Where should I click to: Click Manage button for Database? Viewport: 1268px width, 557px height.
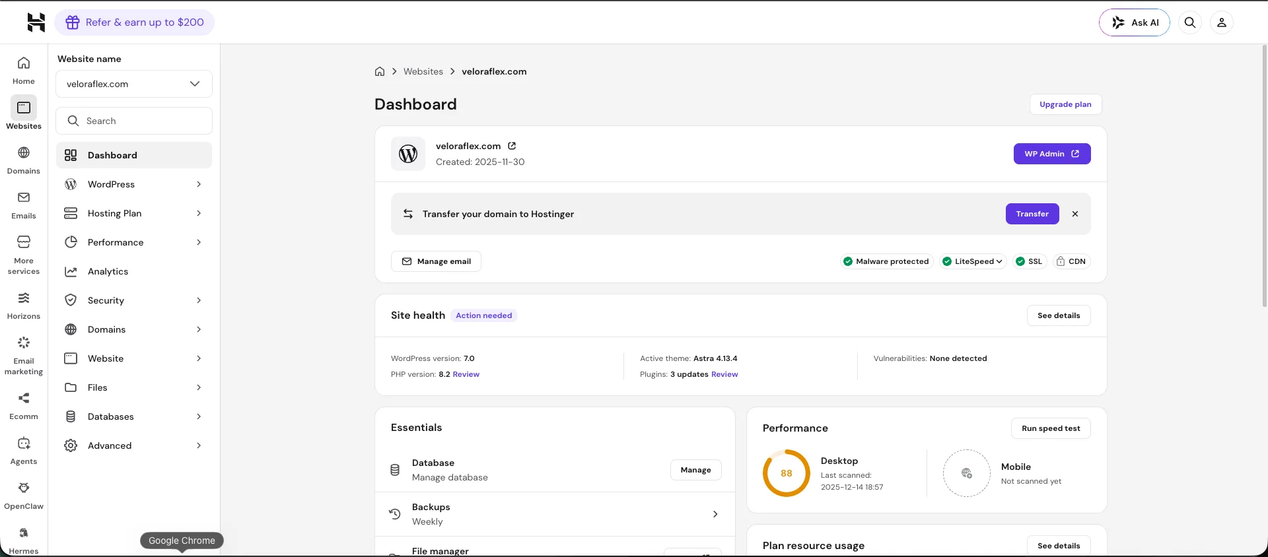pos(696,470)
